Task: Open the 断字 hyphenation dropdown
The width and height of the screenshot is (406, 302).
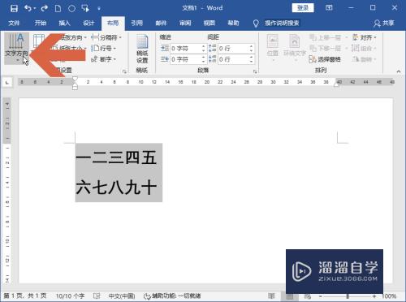Action: [104, 59]
